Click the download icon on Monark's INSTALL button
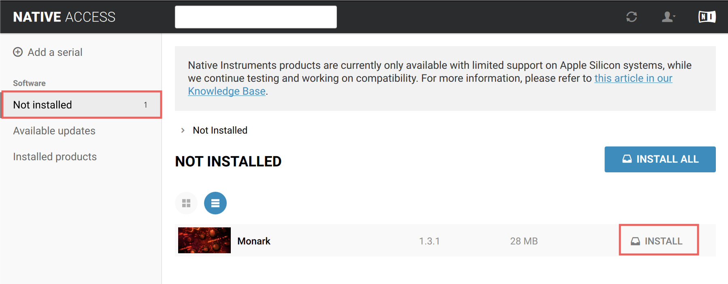Image resolution: width=728 pixels, height=284 pixels. point(635,240)
